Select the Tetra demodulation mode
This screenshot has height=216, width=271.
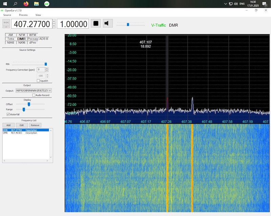pos(11,39)
